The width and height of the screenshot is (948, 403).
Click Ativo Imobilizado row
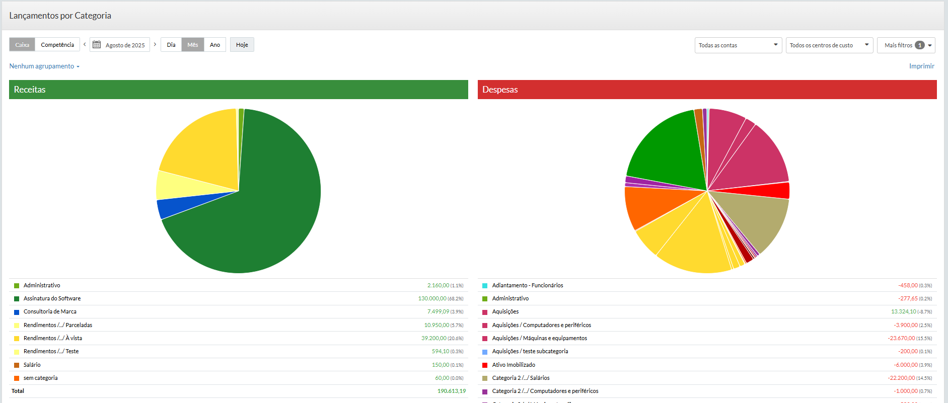707,365
